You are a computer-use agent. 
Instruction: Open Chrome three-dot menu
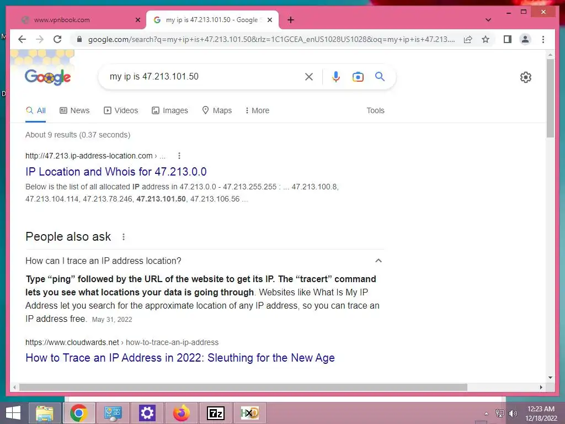[x=543, y=39]
